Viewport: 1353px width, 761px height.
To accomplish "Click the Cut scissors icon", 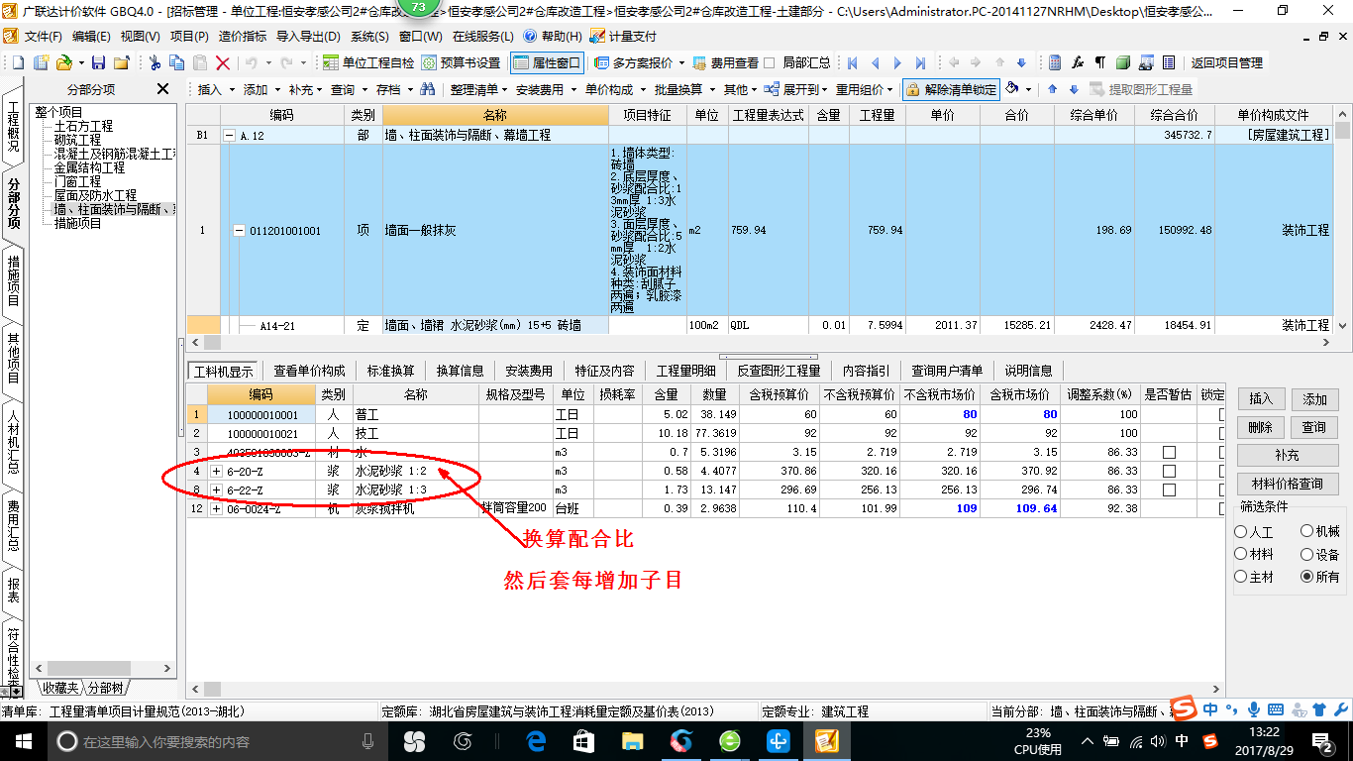I will (x=154, y=62).
